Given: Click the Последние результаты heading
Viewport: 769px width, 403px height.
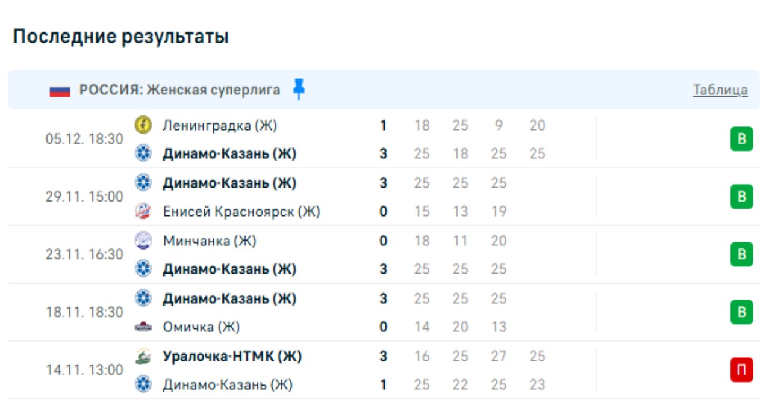Looking at the screenshot, I should click(121, 37).
